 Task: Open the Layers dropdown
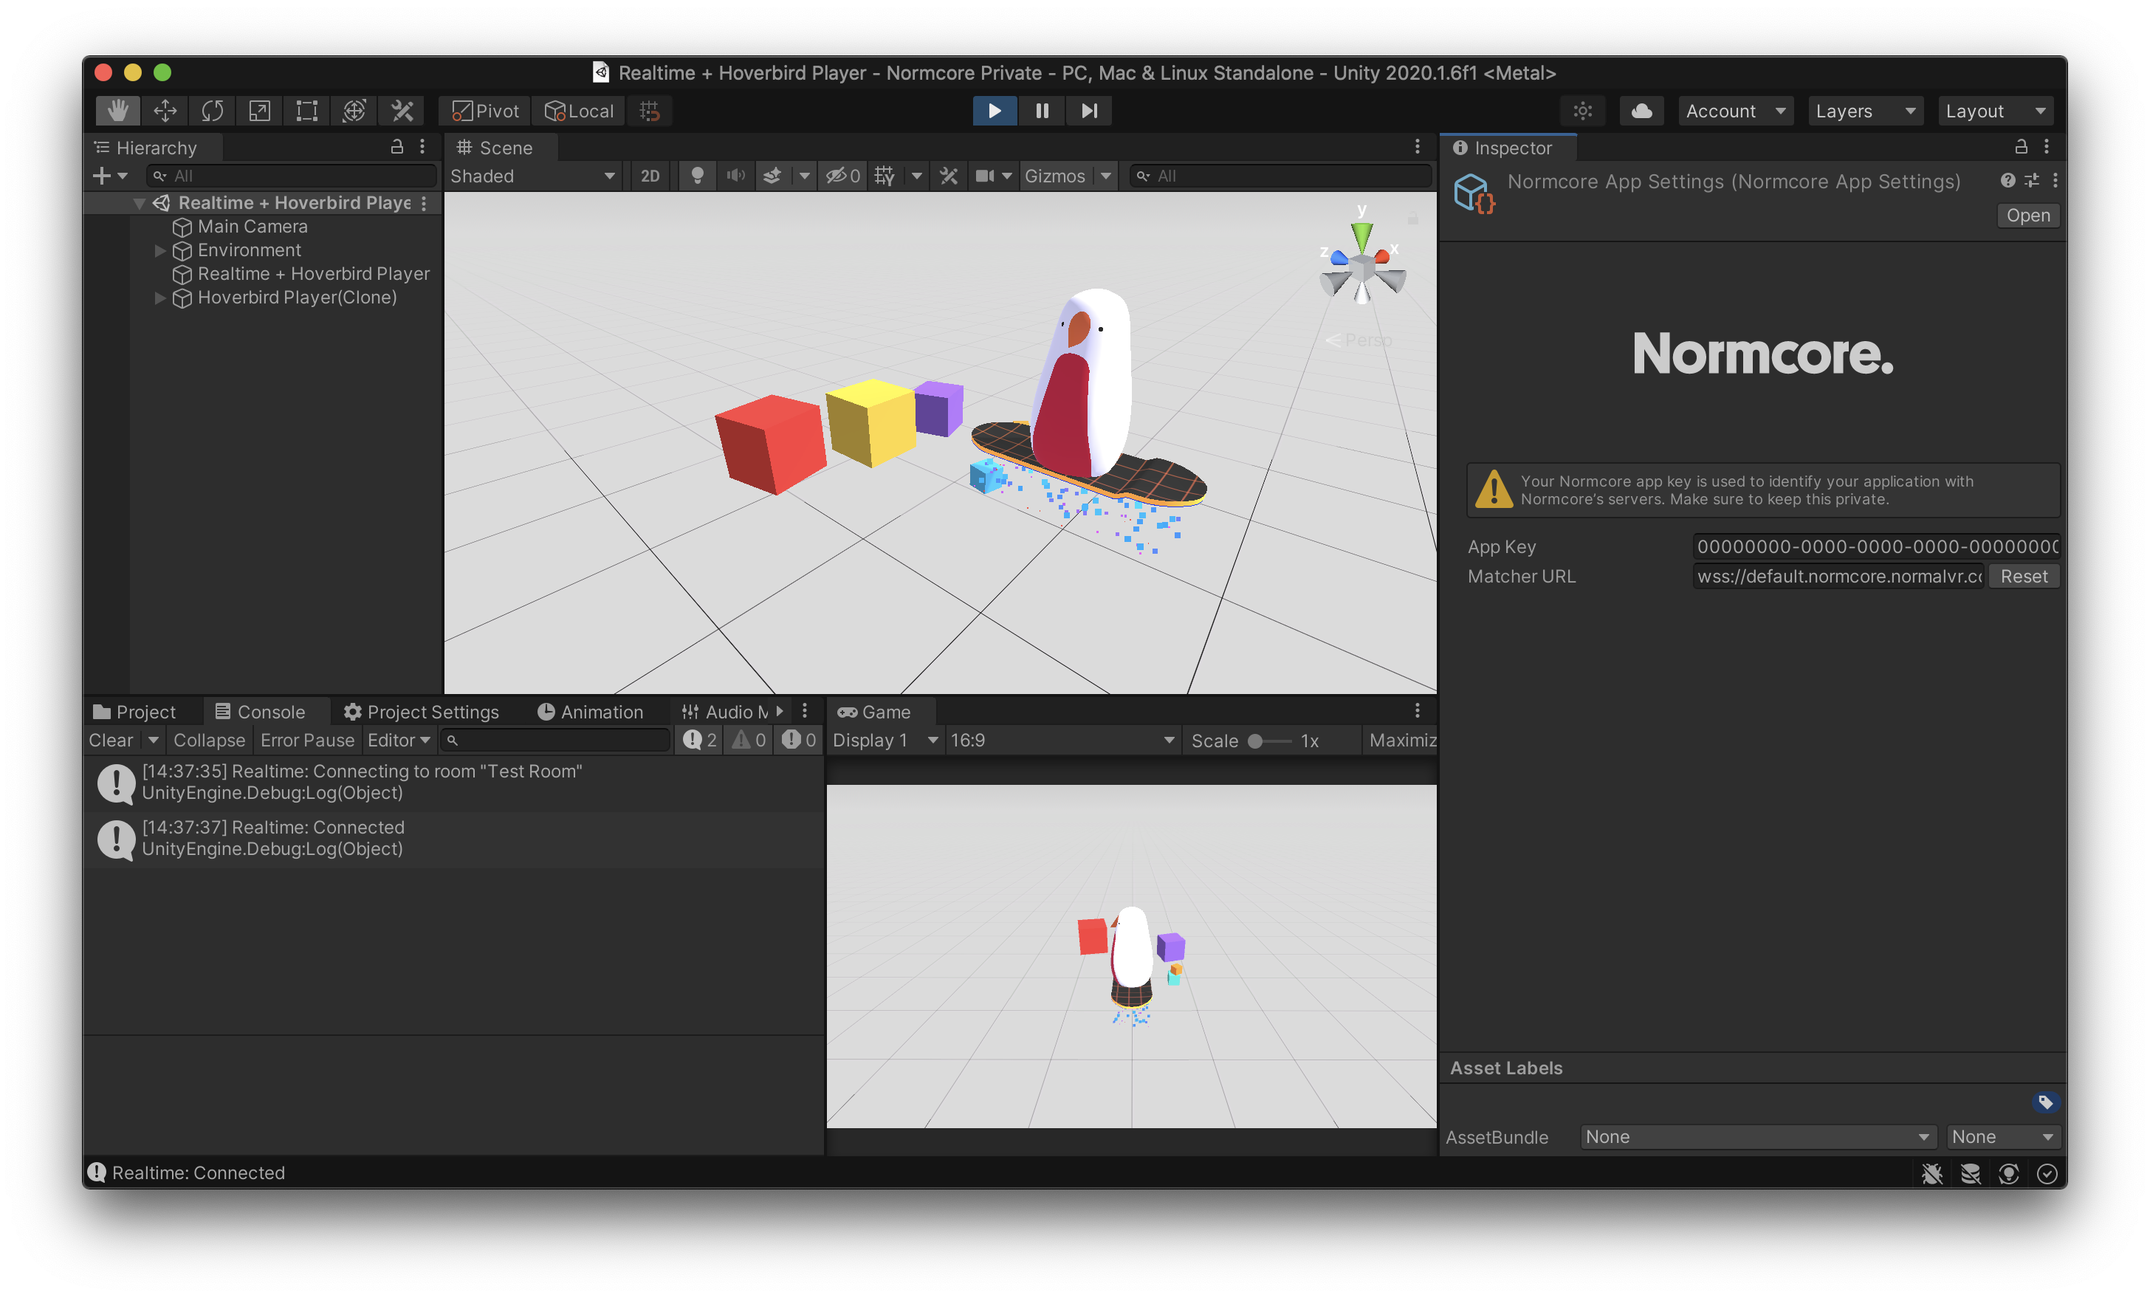(1865, 111)
